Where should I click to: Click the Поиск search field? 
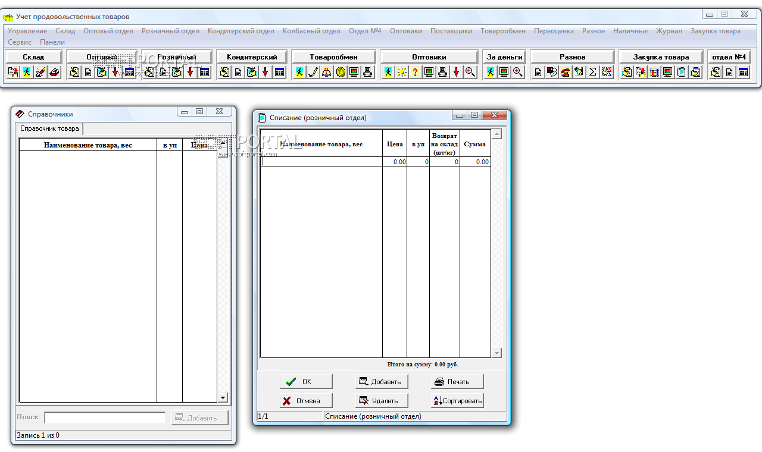105,418
